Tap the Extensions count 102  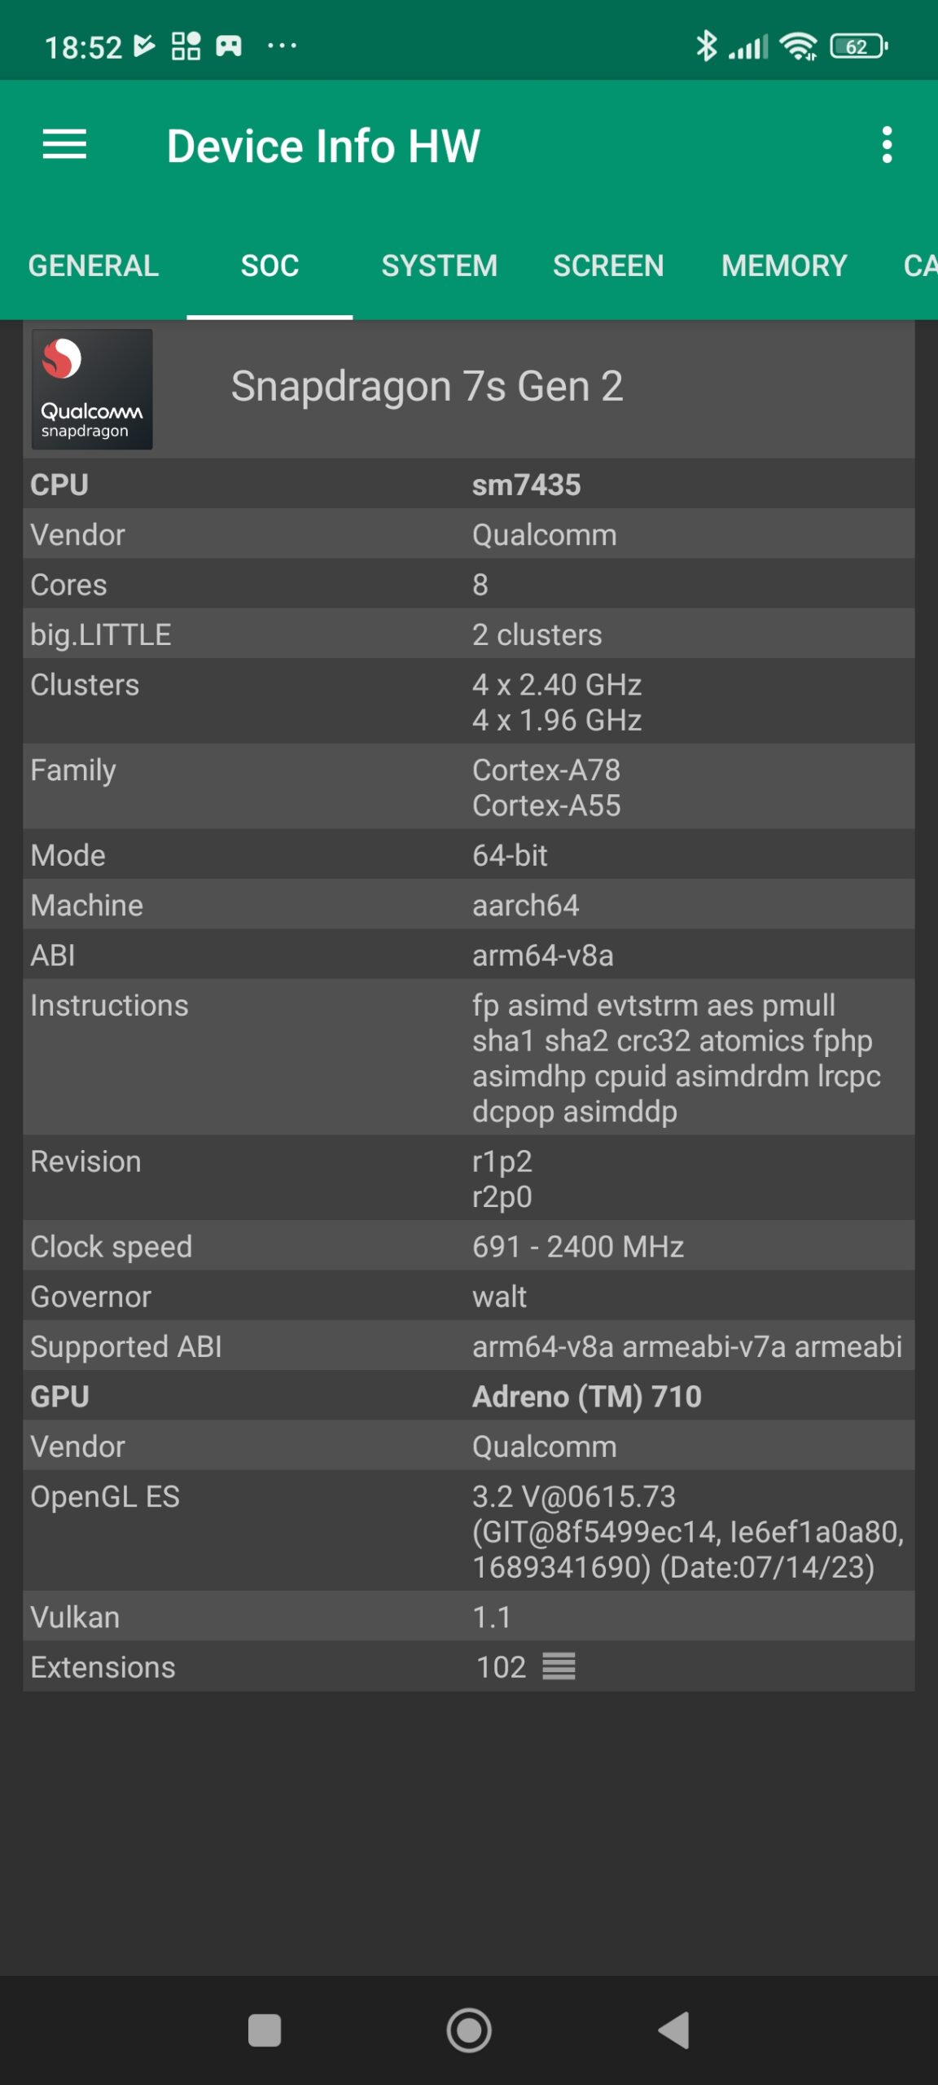501,1666
